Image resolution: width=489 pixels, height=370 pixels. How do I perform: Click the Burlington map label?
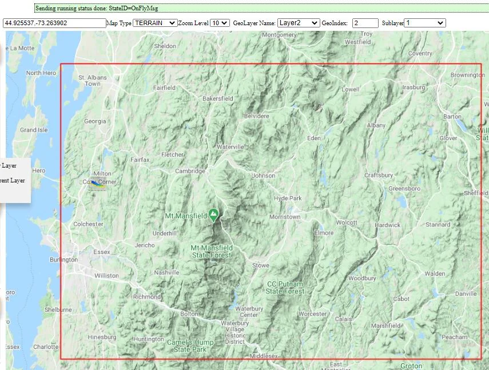[x=63, y=260]
